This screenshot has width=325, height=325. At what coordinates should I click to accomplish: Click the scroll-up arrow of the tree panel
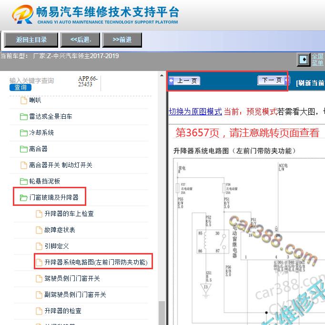coord(162,75)
